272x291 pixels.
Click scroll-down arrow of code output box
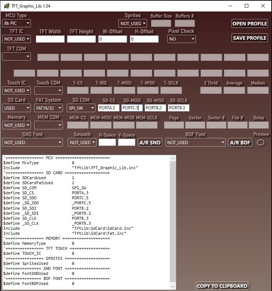(173, 287)
